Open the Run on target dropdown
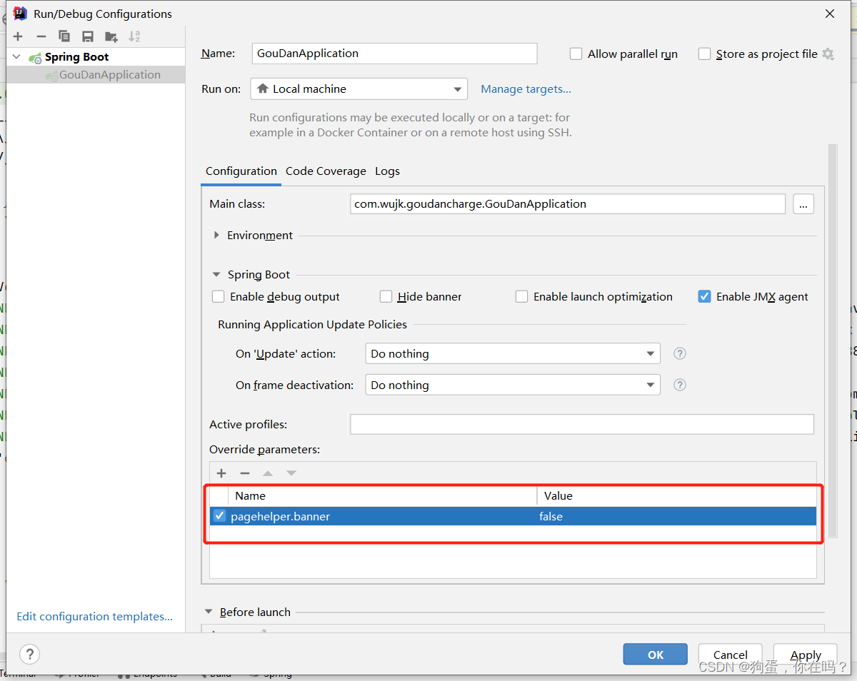This screenshot has width=857, height=681. 457,89
